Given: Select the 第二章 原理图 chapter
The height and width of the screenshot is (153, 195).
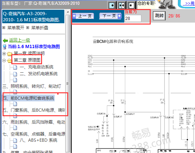Looking at the screenshot, I should 27,60.
